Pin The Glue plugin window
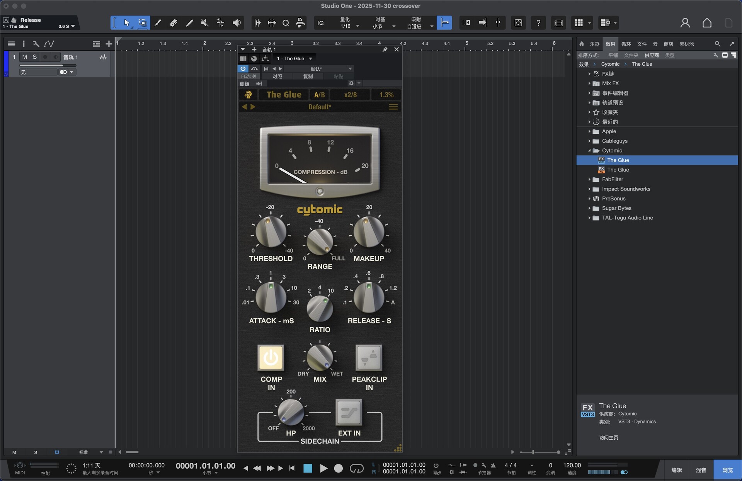 [385, 49]
